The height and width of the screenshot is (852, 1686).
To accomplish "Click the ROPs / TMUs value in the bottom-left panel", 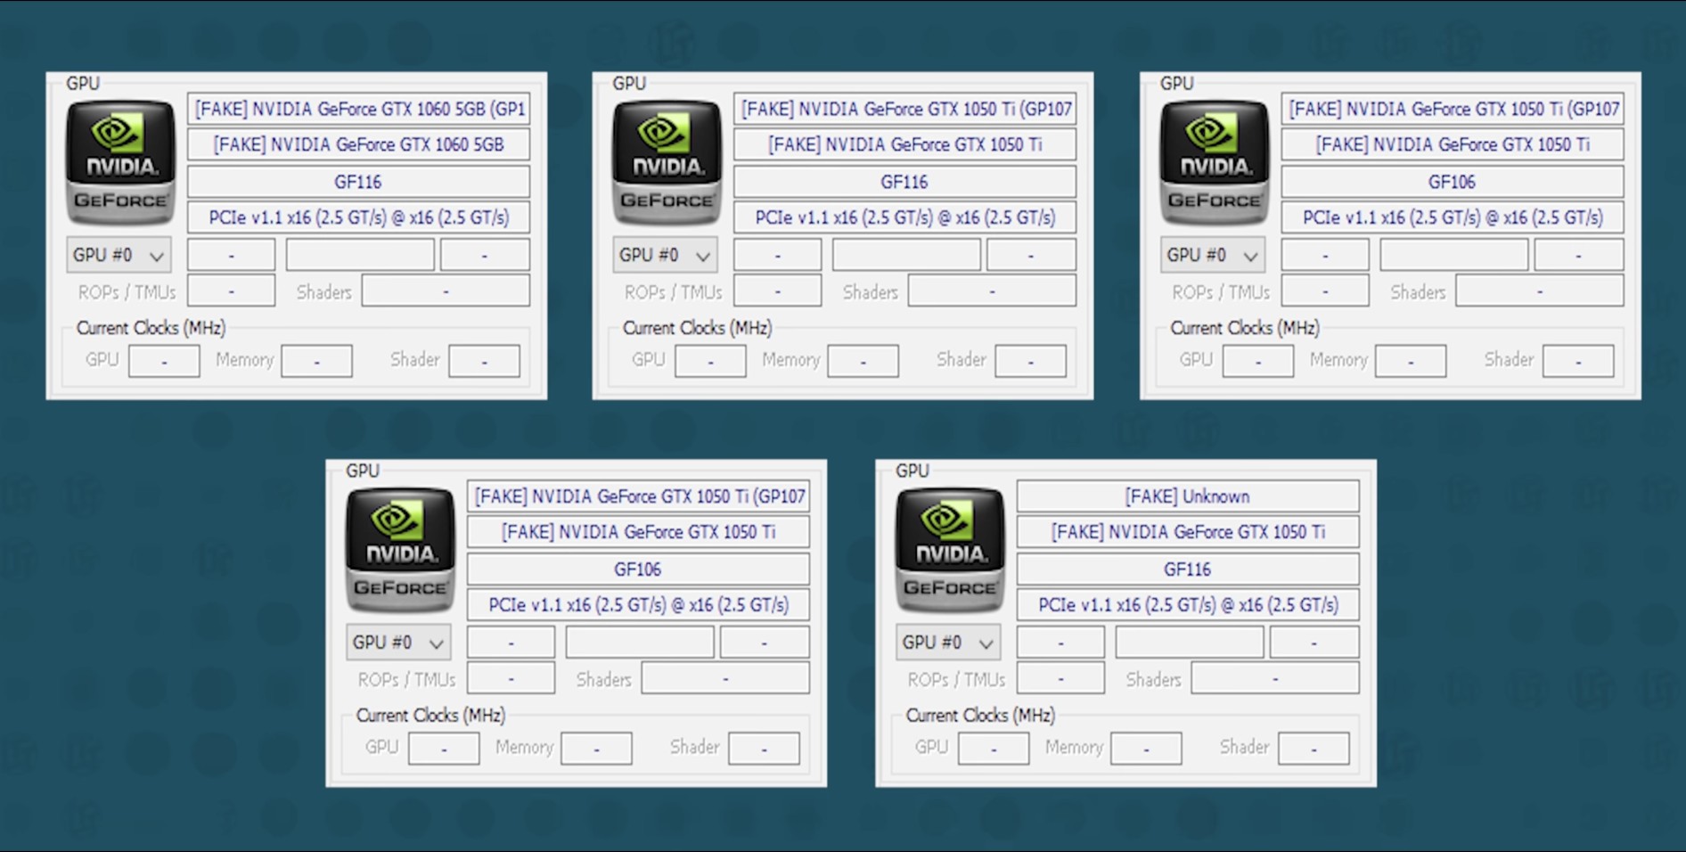I will tap(511, 679).
